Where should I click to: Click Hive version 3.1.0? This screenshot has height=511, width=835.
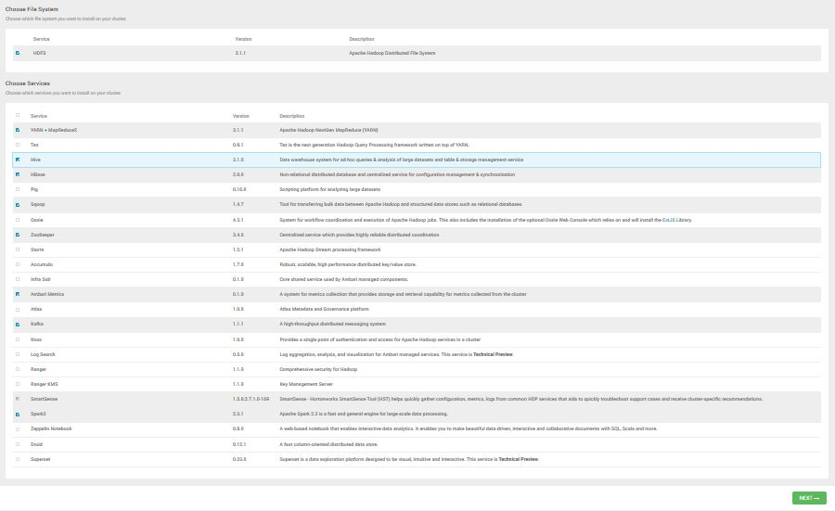pyautogui.click(x=238, y=160)
